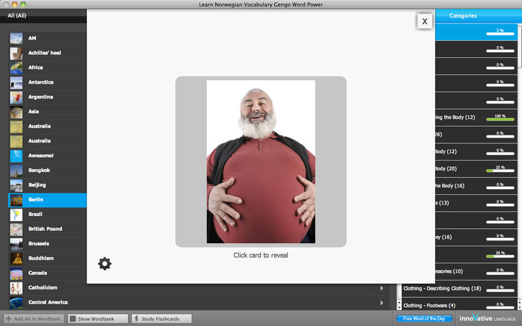522x326 pixels.
Task: Select the word 'Bangkok' in list
Action: click(39, 170)
